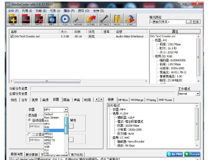The height and width of the screenshot is (160, 210).
Task: Open the INFO toolbar icon
Action: click(x=52, y=20)
